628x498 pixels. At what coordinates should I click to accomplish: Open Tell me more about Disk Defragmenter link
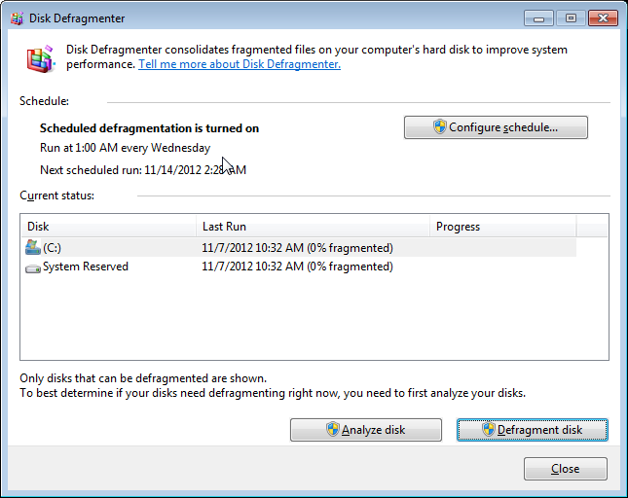[240, 64]
